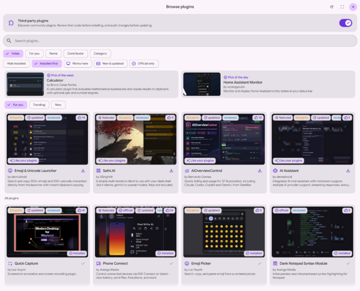Screen dimensions: 360x291
Task: Click the 3 votes thumbs-up on Dank Notepad Syntax Module
Action: [347, 210]
